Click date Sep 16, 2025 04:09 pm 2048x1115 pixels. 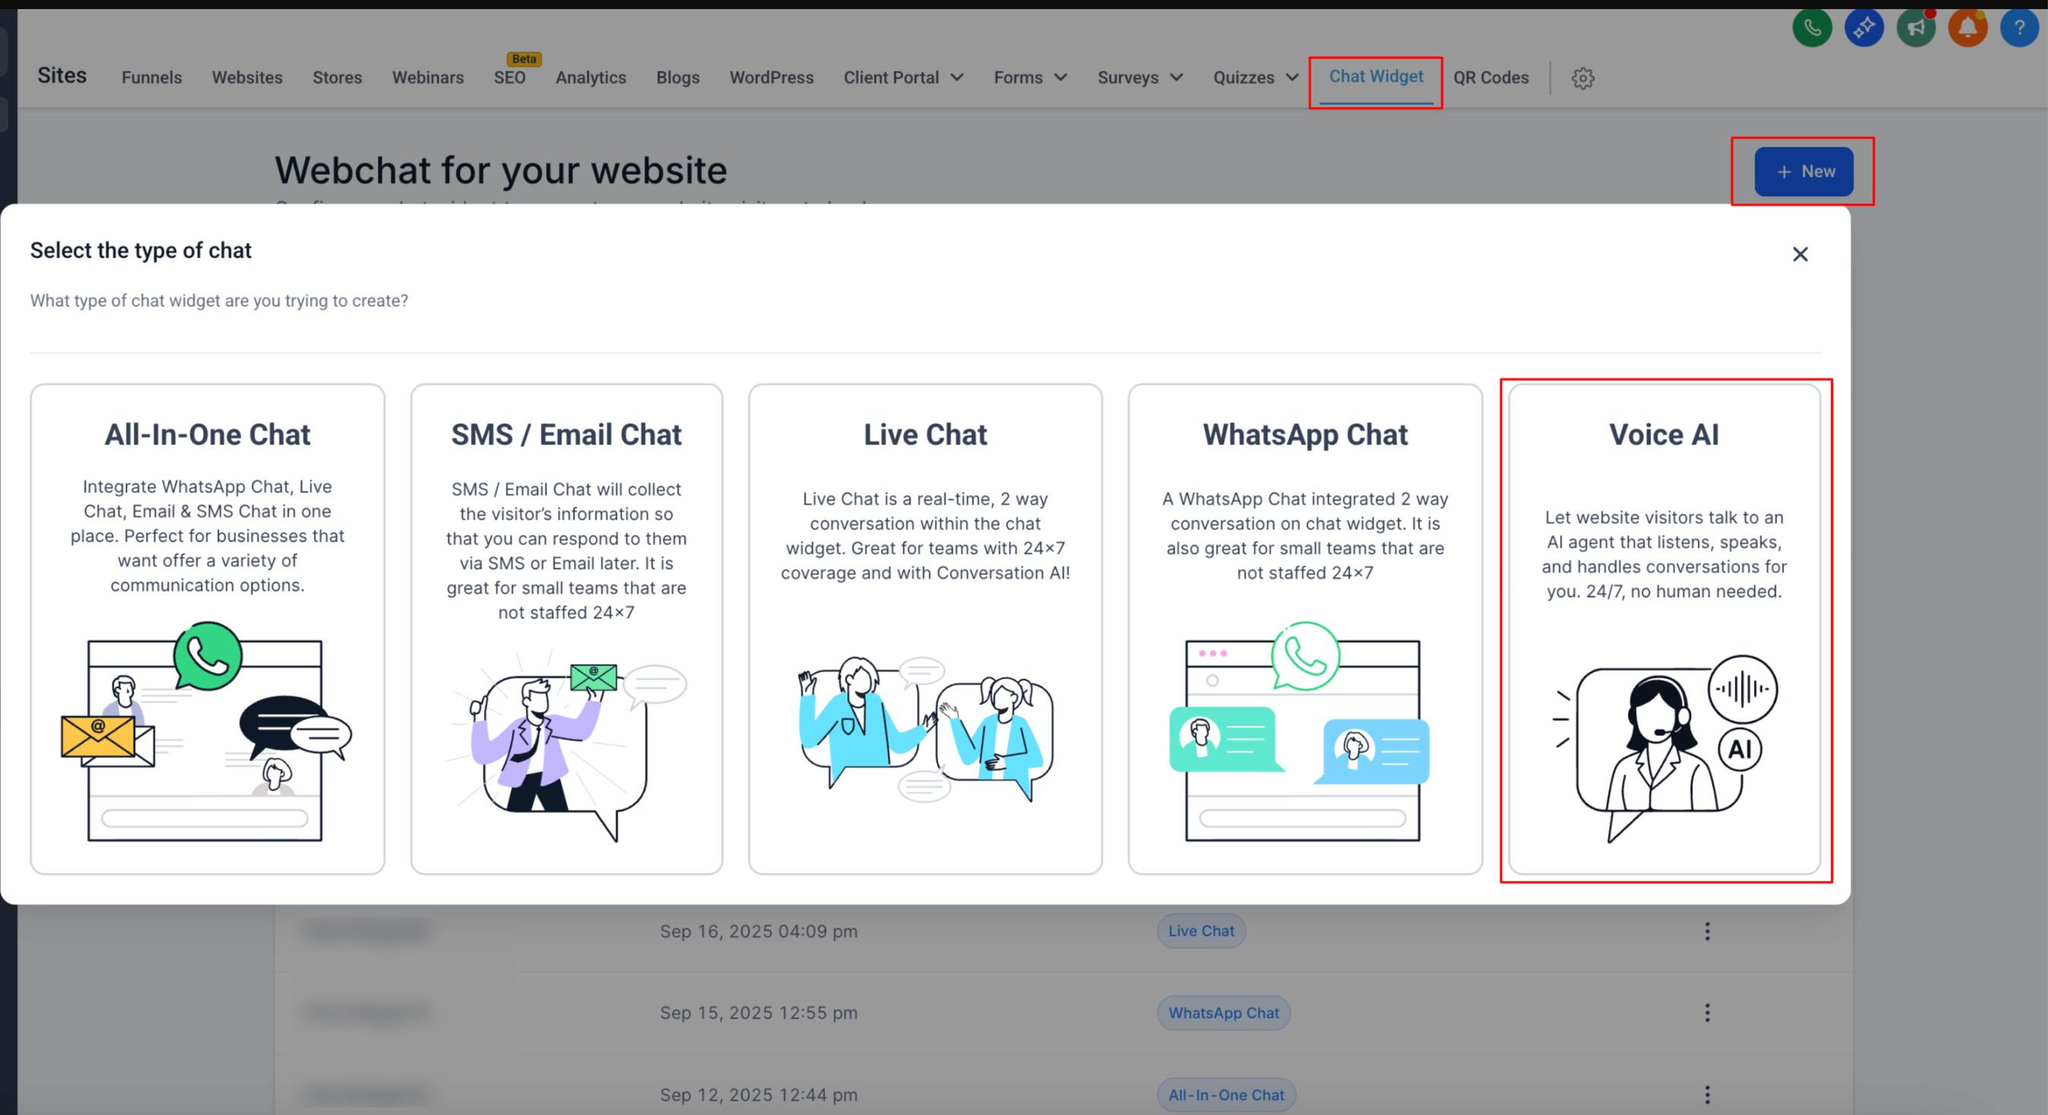[758, 930]
